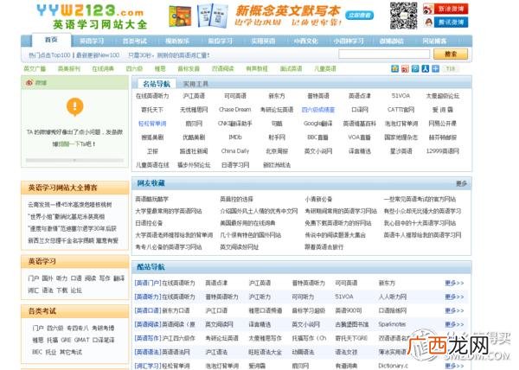Click the Weibo logo in 微博 widget header
Image resolution: width=519 pixels, height=370 pixels.
pyautogui.click(x=29, y=83)
